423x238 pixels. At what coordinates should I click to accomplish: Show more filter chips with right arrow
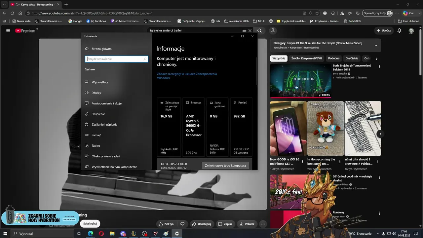[376, 59]
